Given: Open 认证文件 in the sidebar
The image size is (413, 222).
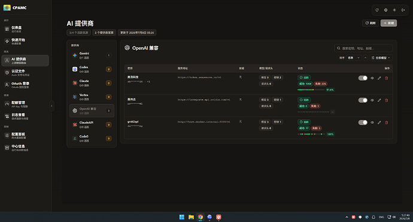Looking at the screenshot, I should coord(25,72).
